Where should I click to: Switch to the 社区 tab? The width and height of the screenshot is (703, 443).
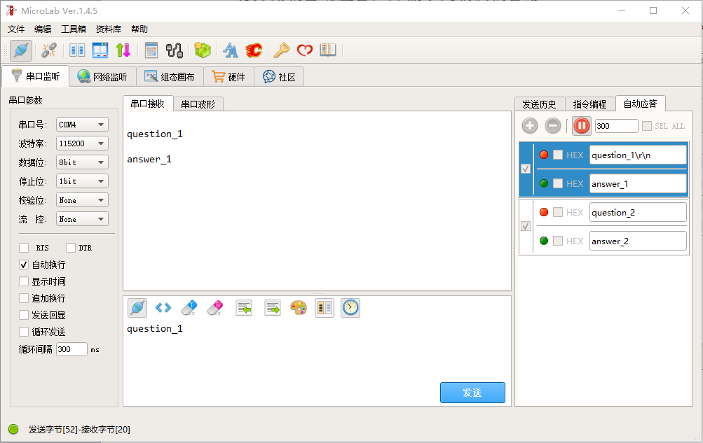tap(280, 76)
